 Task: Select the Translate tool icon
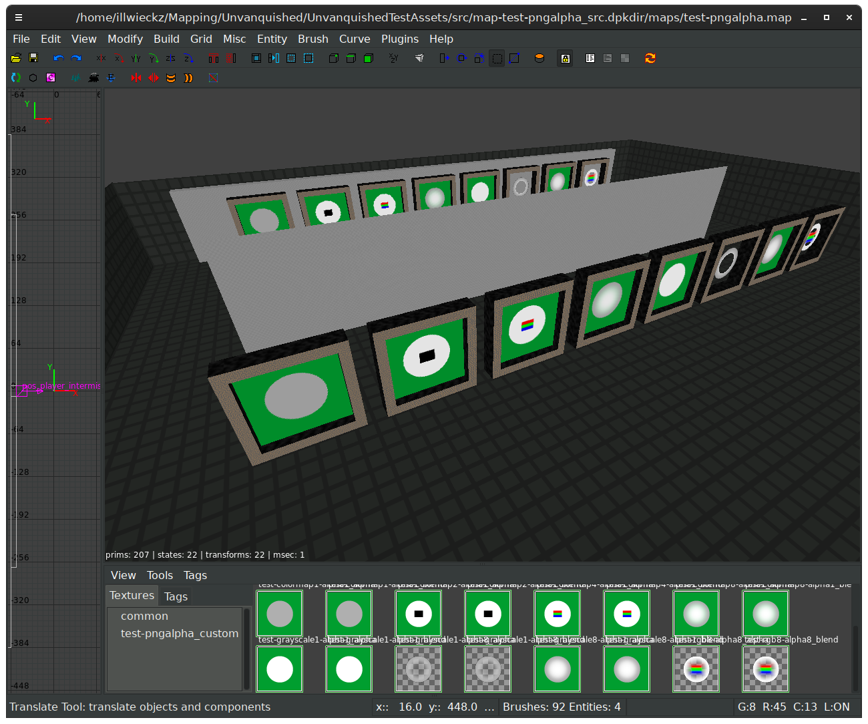(x=445, y=58)
